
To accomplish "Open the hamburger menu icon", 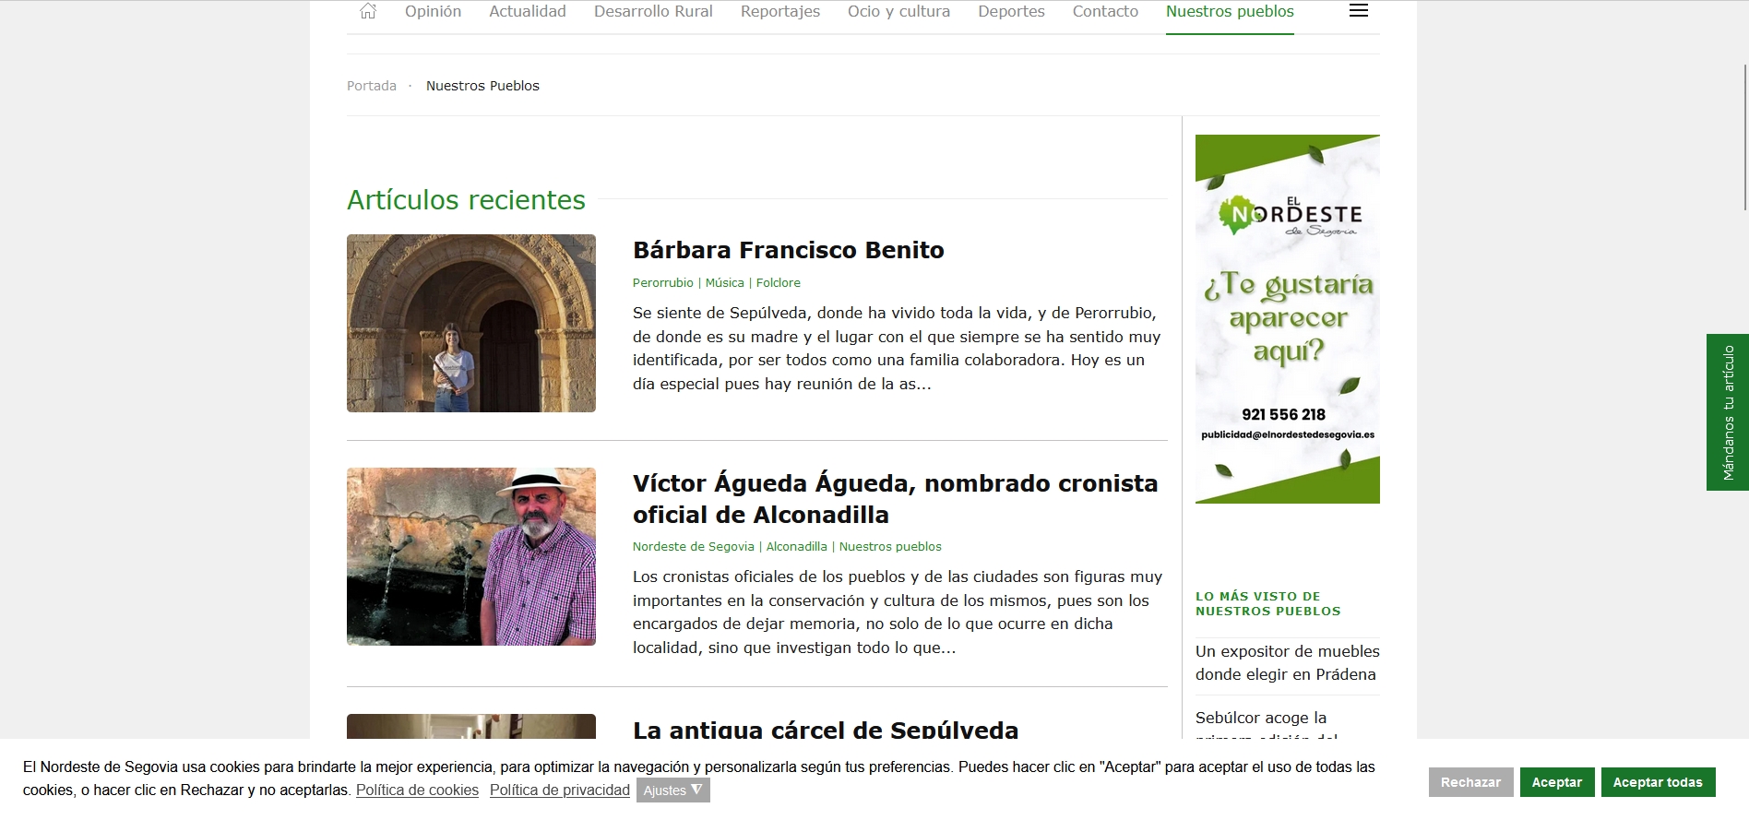I will [x=1358, y=11].
